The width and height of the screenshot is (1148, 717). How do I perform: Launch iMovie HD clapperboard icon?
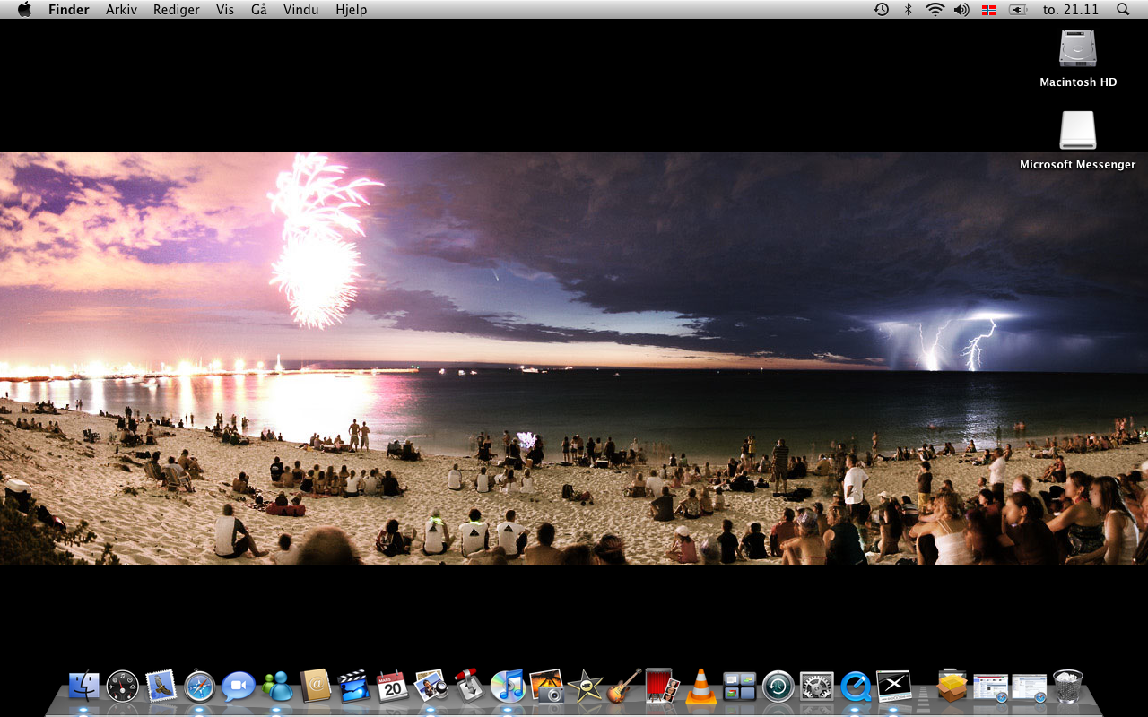click(x=354, y=687)
